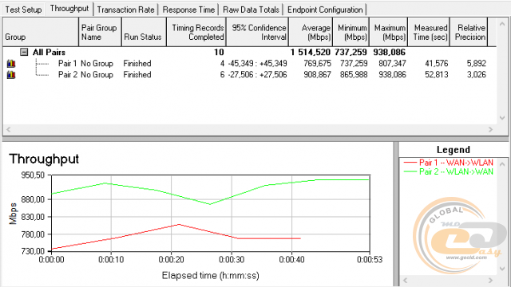Viewport: 511px width, 287px height.
Task: Click Pair 1 red legend entry
Action: tap(448, 163)
